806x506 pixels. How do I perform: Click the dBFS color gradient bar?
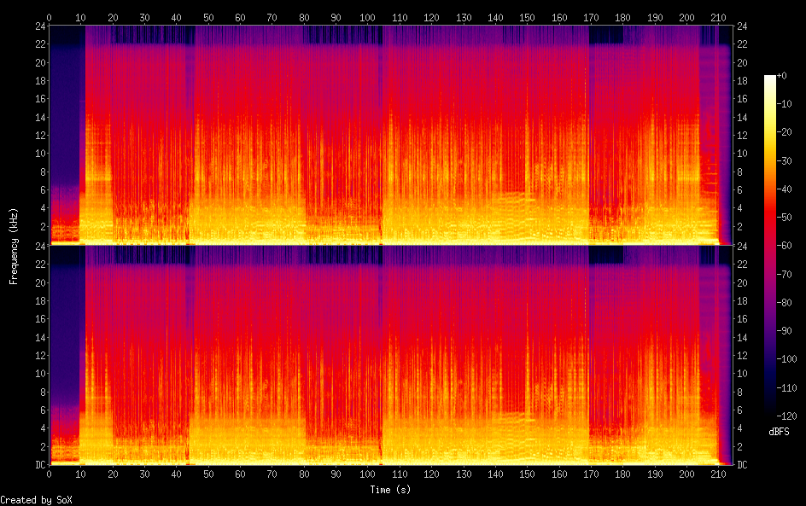(769, 245)
